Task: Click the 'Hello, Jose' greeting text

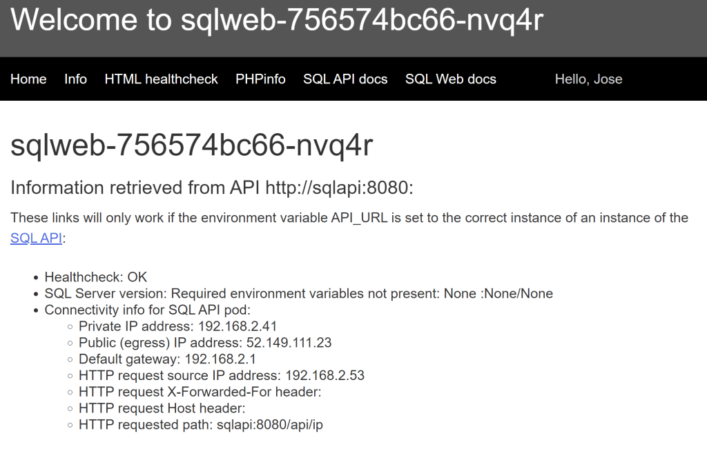Action: click(x=588, y=79)
